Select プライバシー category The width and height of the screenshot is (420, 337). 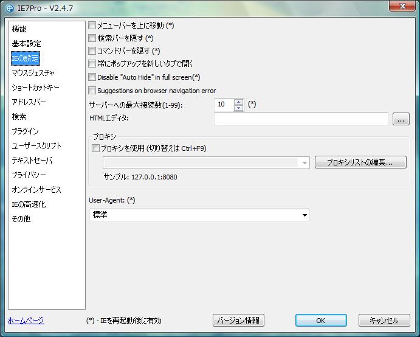(29, 175)
